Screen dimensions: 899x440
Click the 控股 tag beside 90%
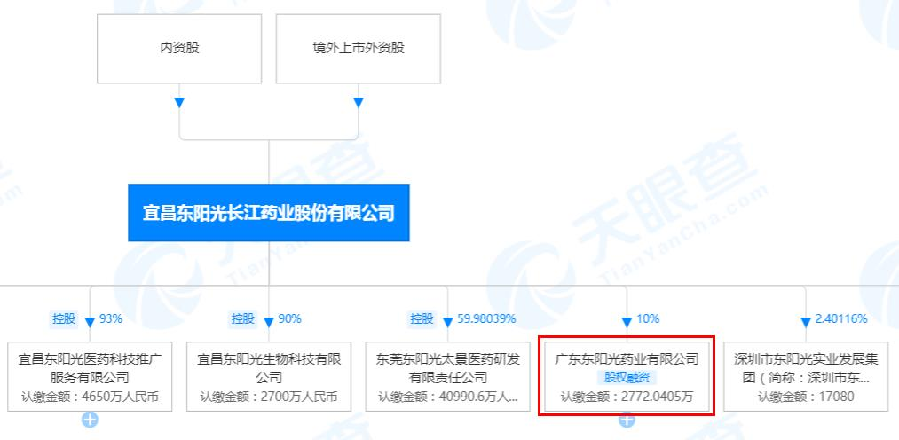tap(243, 319)
